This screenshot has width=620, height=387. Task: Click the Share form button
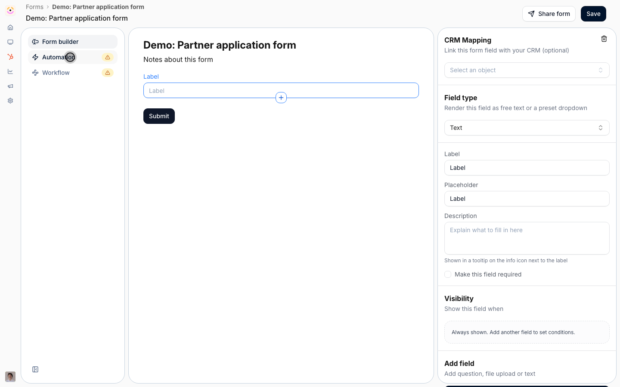click(549, 14)
